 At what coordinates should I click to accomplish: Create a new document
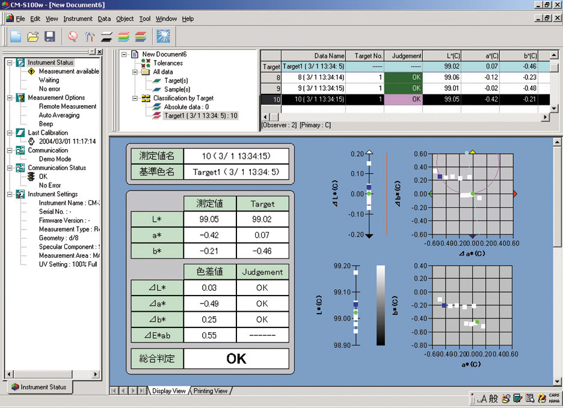click(16, 36)
